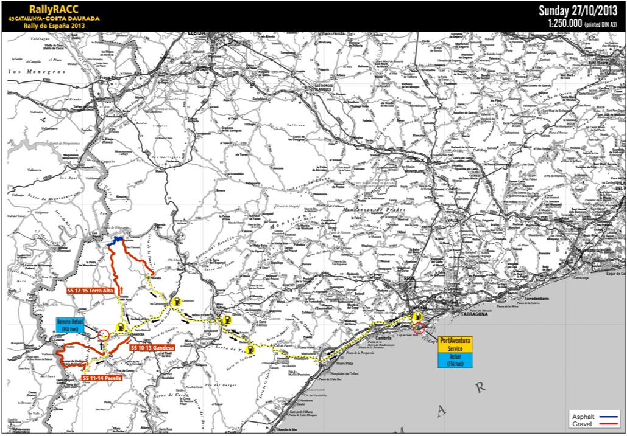The width and height of the screenshot is (627, 436).
Task: Click the Rally de España 2013 subtitle
Action: pos(54,26)
